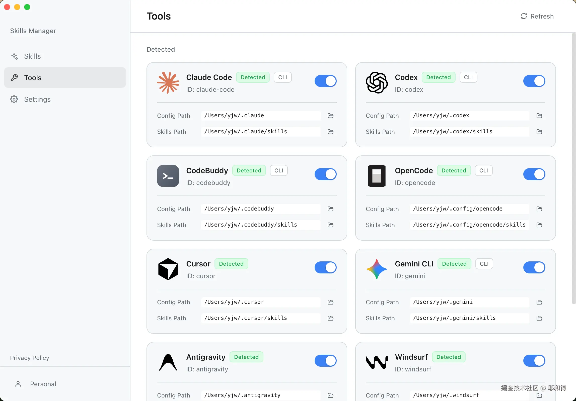Turn off the OpenCode switch

[534, 174]
